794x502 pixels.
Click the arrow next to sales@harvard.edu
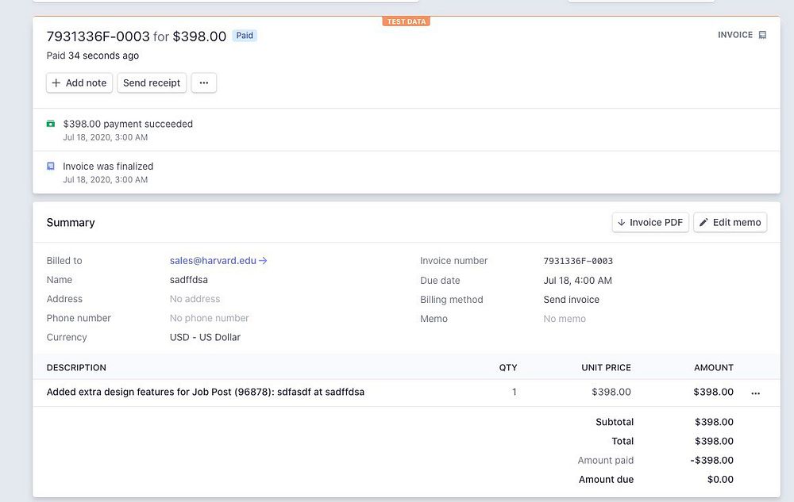coord(264,260)
